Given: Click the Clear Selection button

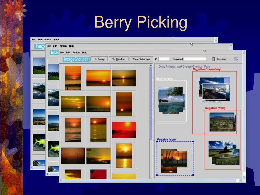Looking at the screenshot, I should (x=141, y=59).
